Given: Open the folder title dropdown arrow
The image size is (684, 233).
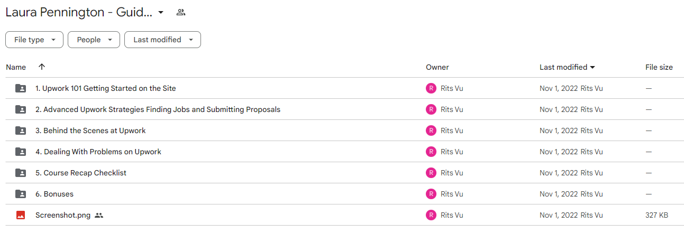Looking at the screenshot, I should pyautogui.click(x=161, y=12).
